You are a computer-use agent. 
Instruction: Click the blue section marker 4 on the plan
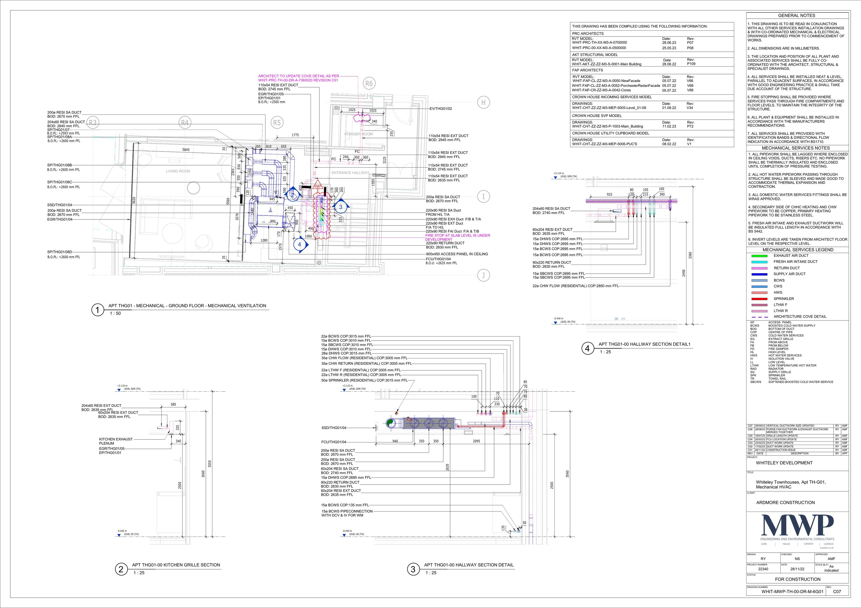[x=299, y=244]
